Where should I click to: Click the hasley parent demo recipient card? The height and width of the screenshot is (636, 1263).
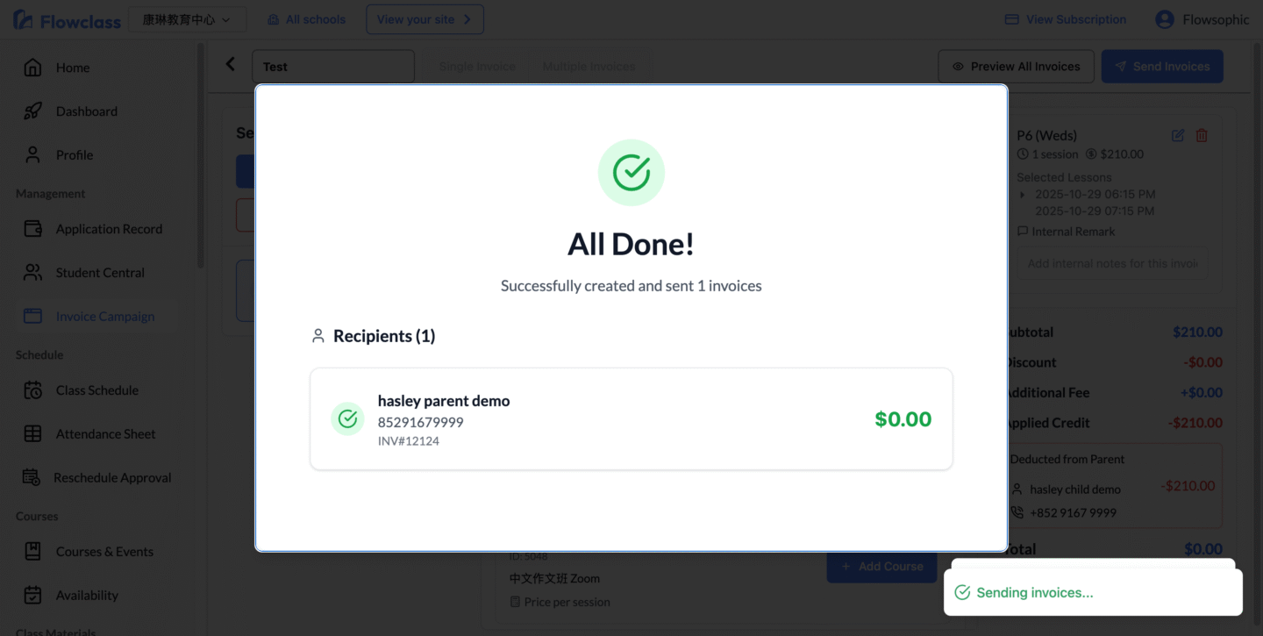(631, 419)
